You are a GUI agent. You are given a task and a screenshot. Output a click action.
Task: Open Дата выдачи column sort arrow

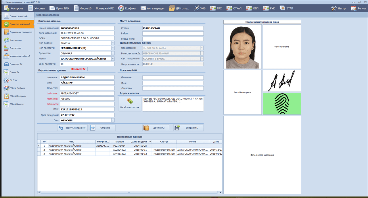(150, 142)
